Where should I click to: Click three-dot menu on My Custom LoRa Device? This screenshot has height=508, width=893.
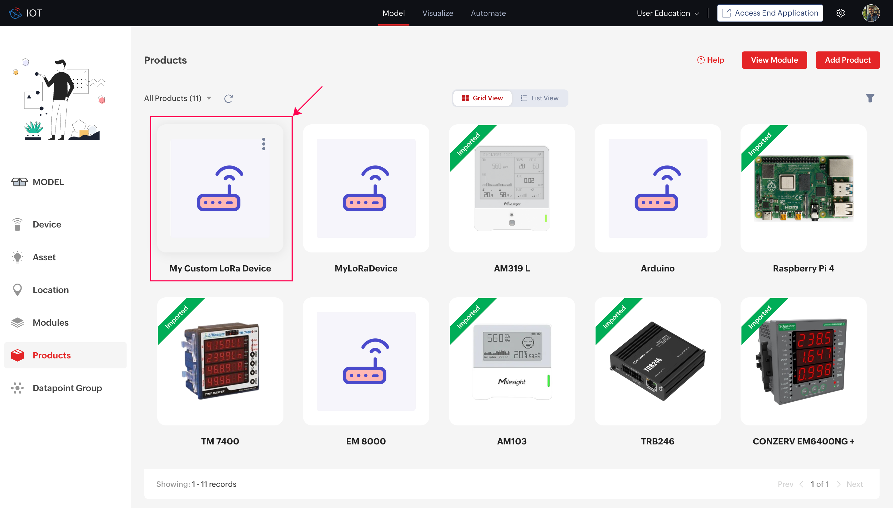pyautogui.click(x=263, y=144)
